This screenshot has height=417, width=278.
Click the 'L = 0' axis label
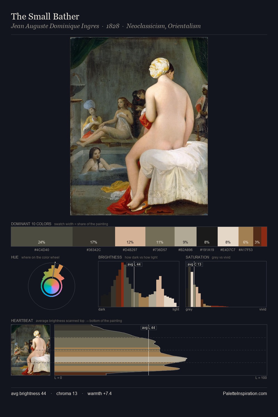(x=58, y=378)
